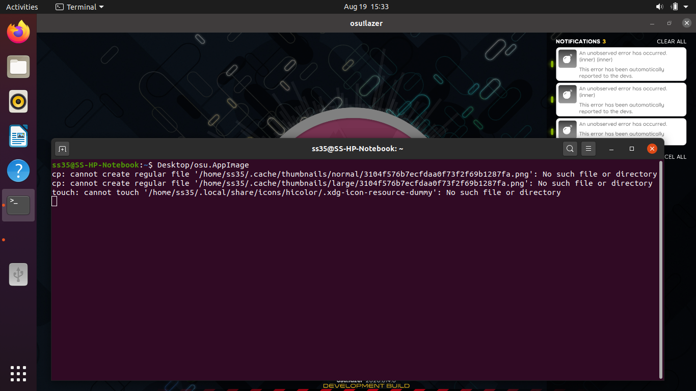This screenshot has width=696, height=391.
Task: Open the clock showing Aug 19 15:33
Action: pos(366,7)
